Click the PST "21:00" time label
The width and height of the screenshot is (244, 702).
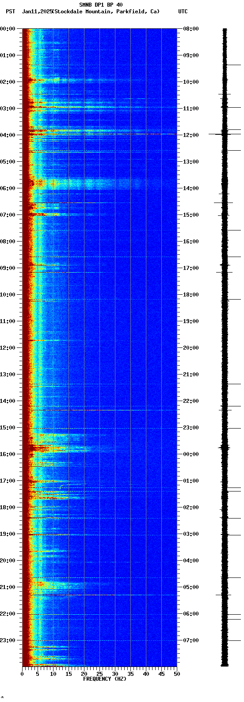coord(8,587)
